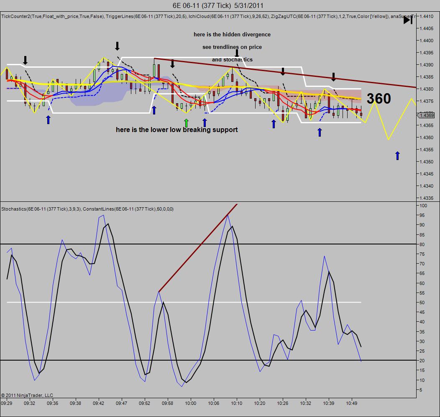Click the 1.4335 price axis label

click(427, 198)
